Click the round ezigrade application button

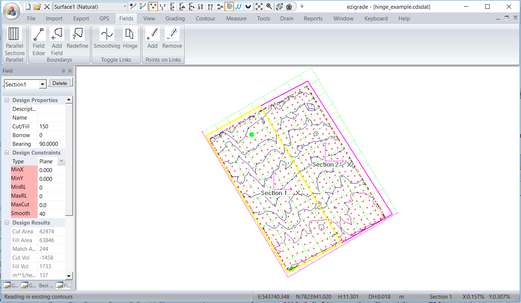pos(12,10)
